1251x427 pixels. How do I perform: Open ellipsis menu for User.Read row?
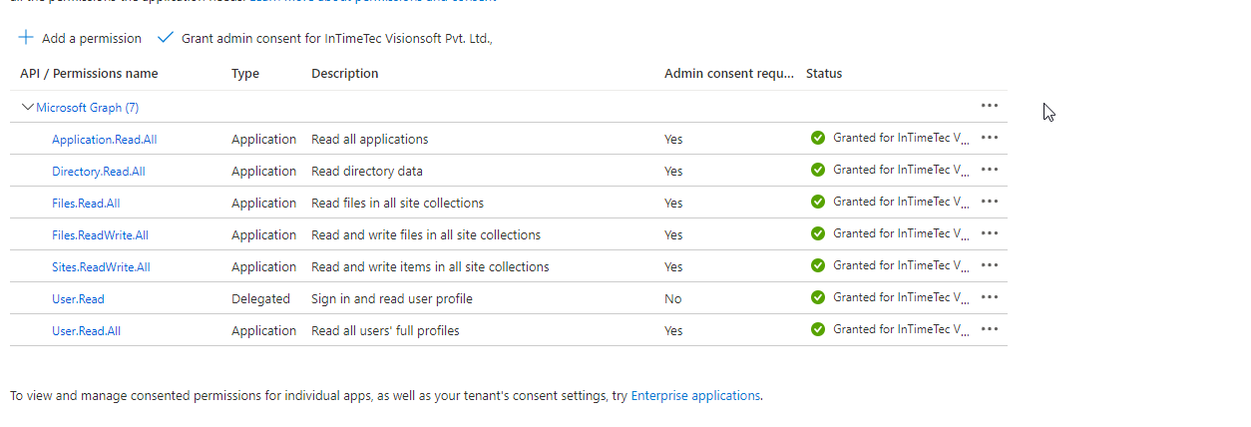pyautogui.click(x=990, y=297)
